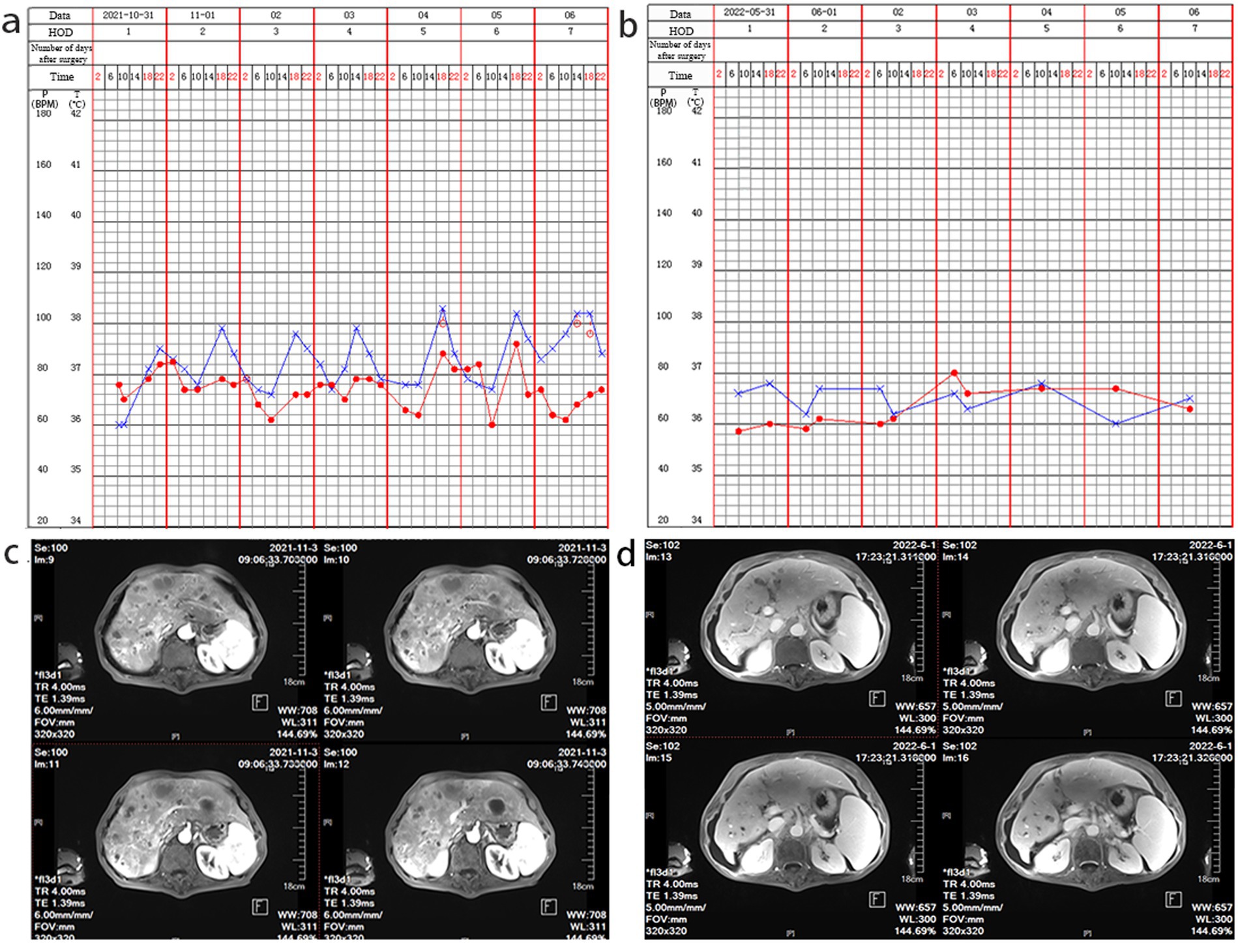Click panel label 'c'
1238x943 pixels.
coord(12,553)
